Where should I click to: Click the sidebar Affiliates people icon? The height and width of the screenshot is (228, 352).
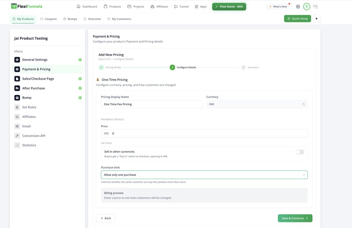17,117
